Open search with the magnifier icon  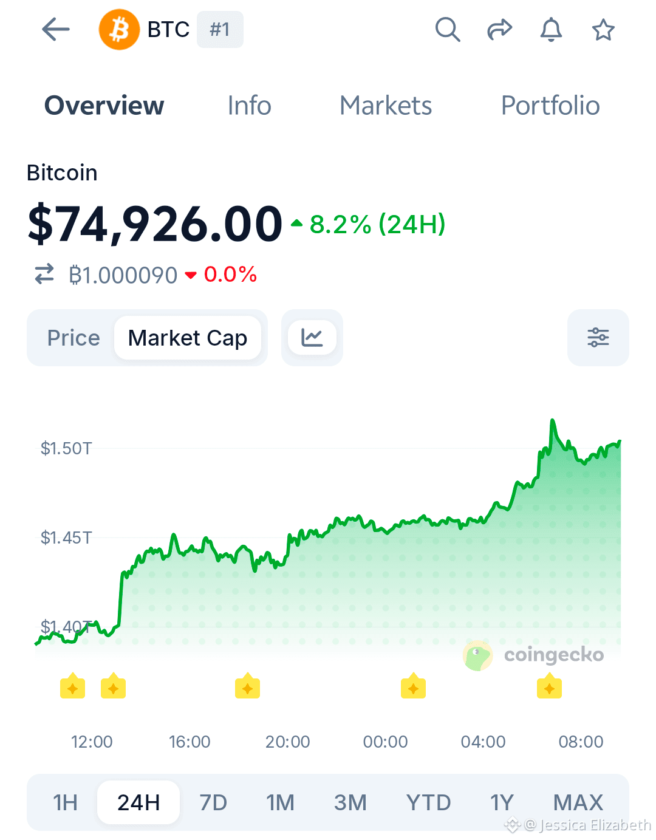(448, 29)
